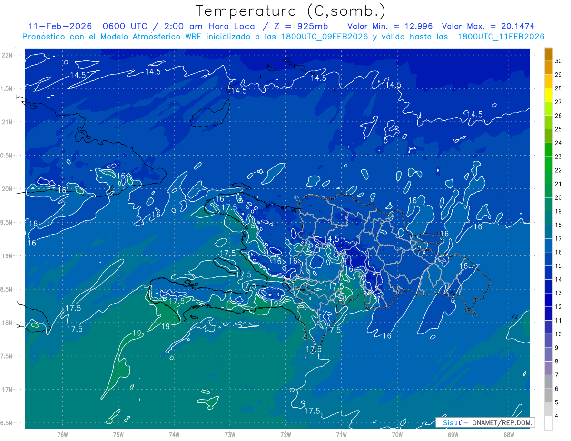Click the '18' color scale label
Screen dimensions: 571x441
tap(559, 225)
